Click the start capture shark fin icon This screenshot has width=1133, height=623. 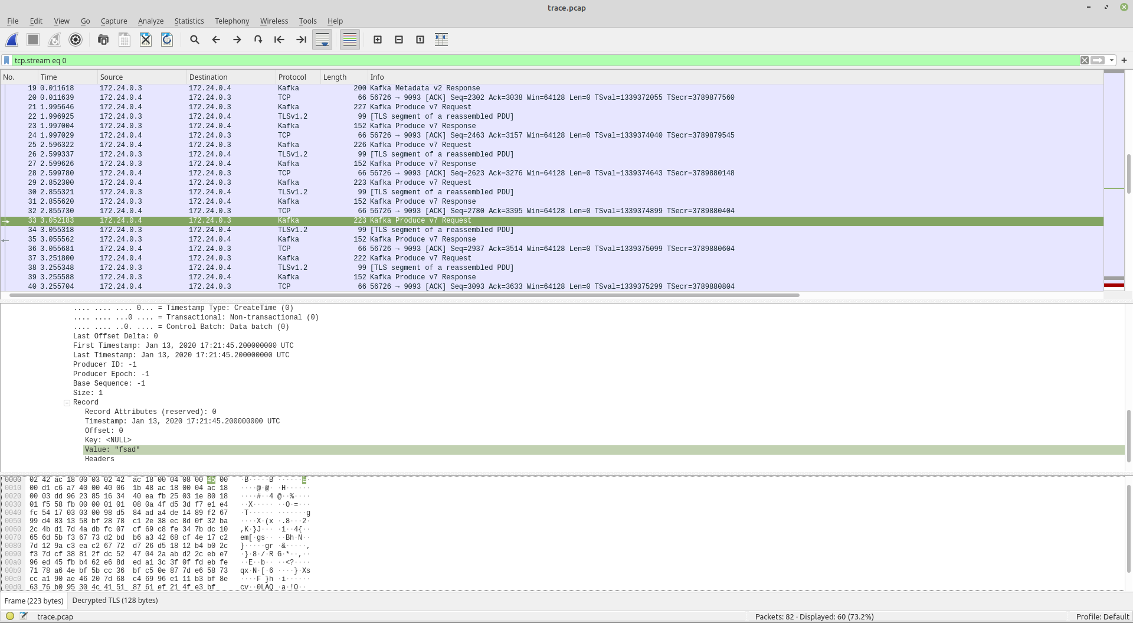(12, 40)
